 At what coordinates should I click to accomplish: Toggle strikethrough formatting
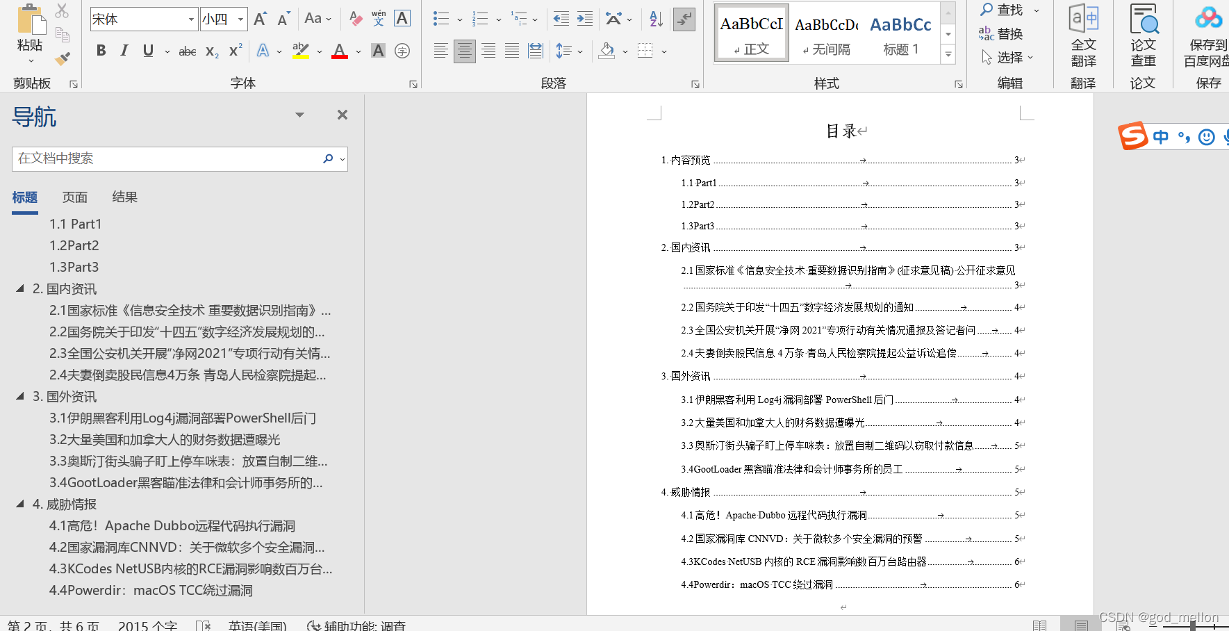click(188, 51)
